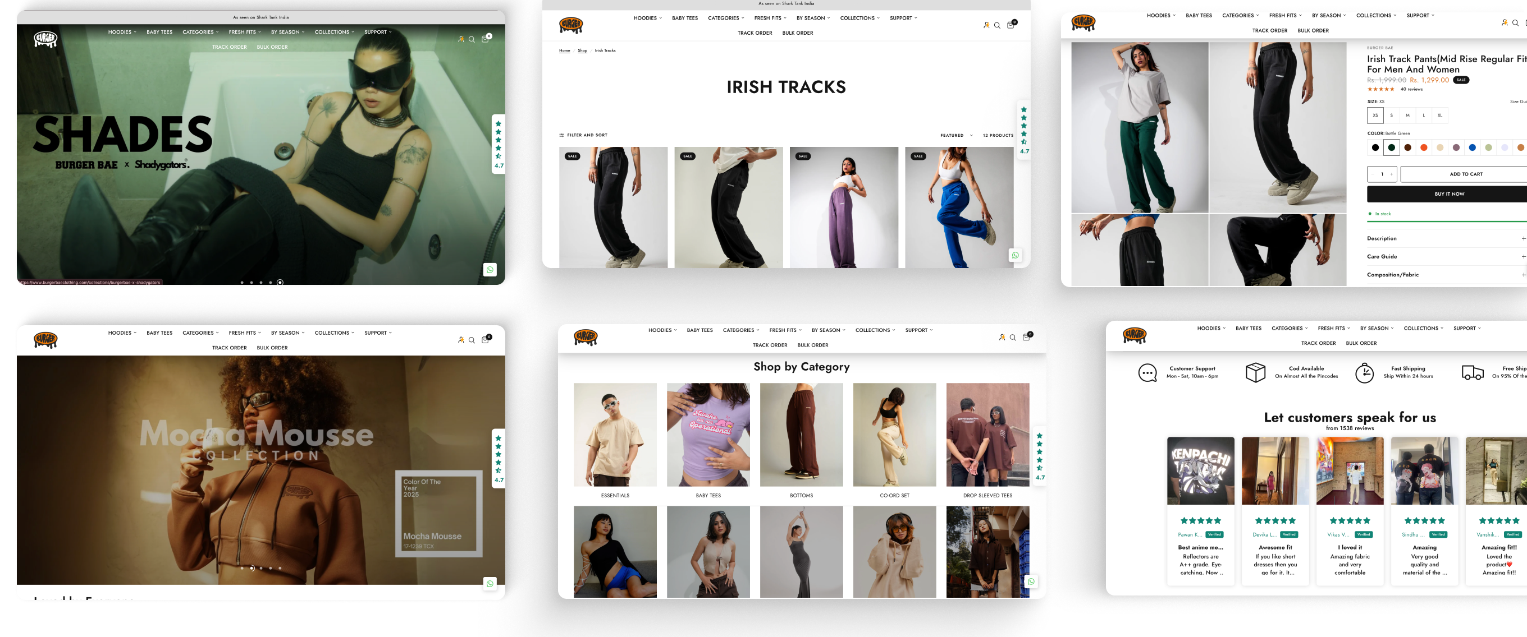This screenshot has width=1527, height=637.
Task: Click account icon above the Mocha Mousse banner
Action: point(460,340)
